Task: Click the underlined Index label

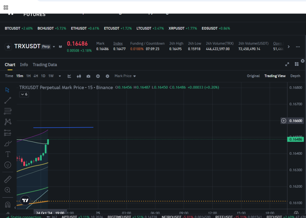Action: point(118,43)
